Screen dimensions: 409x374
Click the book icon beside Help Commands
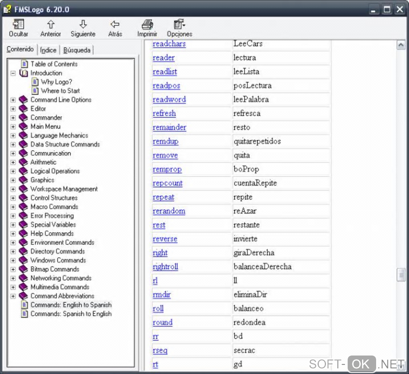coord(24,233)
